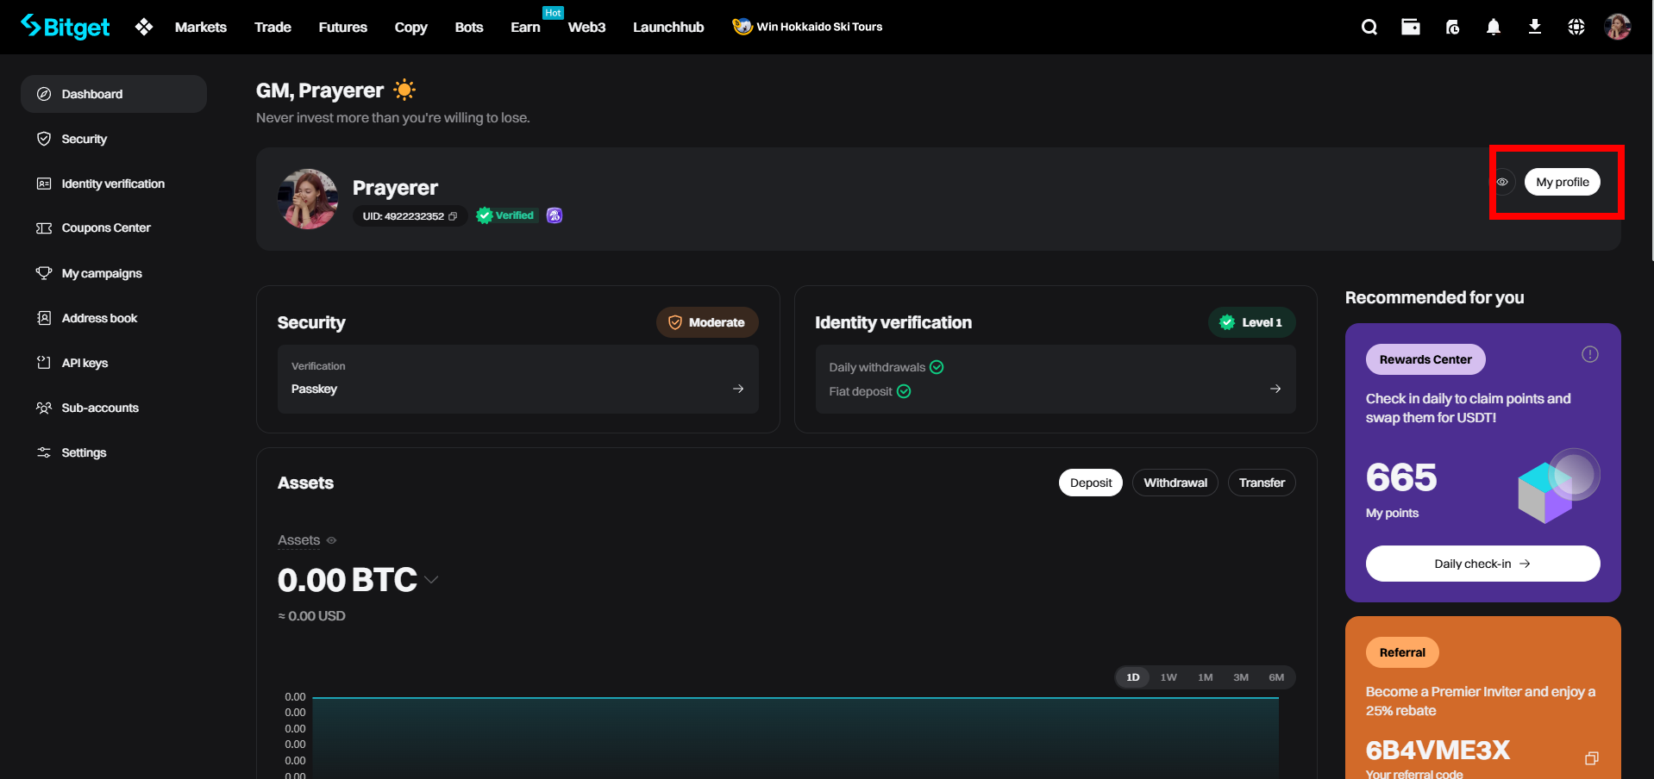1654x779 pixels.
Task: Copy referral code 6B4VME3X
Action: (1592, 758)
